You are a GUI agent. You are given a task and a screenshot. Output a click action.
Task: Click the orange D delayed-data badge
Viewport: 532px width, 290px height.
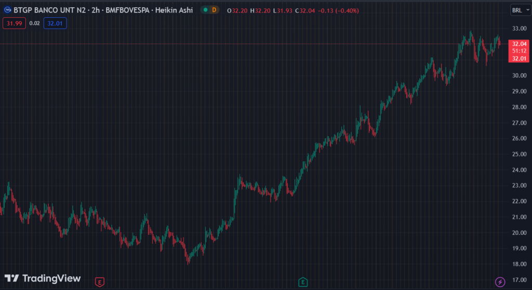pos(214,10)
